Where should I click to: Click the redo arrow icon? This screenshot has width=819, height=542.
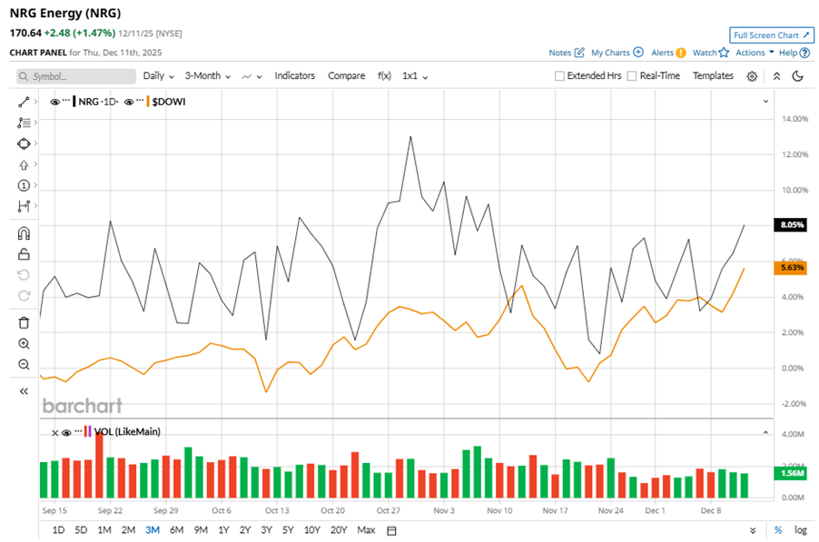click(x=24, y=296)
